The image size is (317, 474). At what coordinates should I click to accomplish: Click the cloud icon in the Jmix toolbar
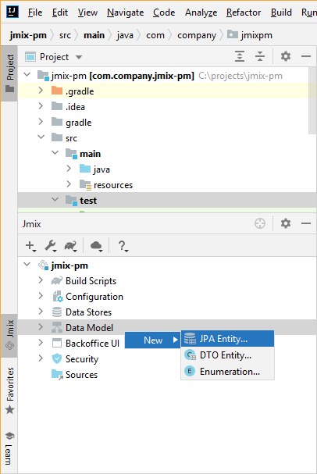96,246
